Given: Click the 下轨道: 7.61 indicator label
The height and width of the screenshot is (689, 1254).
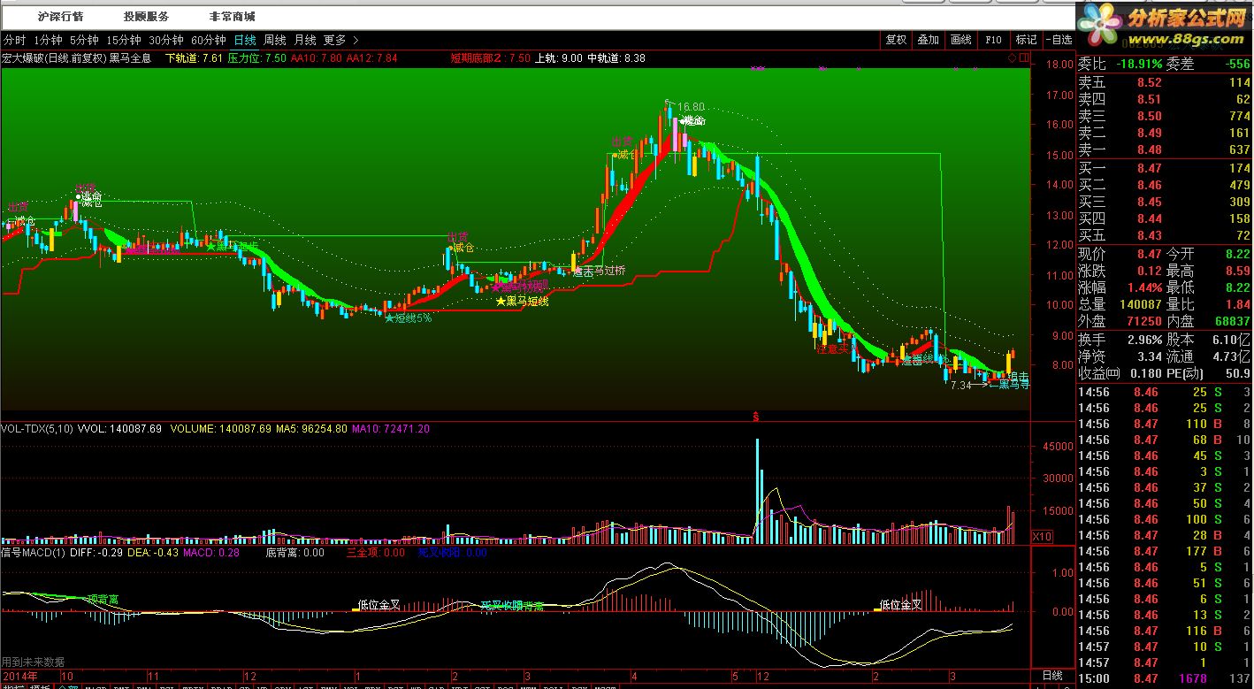Looking at the screenshot, I should click(194, 57).
